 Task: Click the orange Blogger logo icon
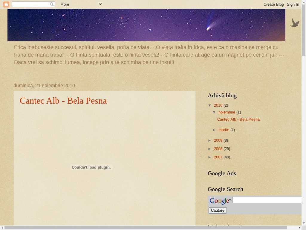(6, 4)
